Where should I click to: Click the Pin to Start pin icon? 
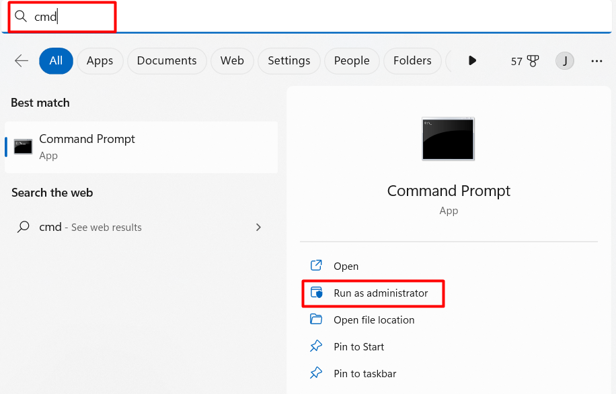click(316, 346)
